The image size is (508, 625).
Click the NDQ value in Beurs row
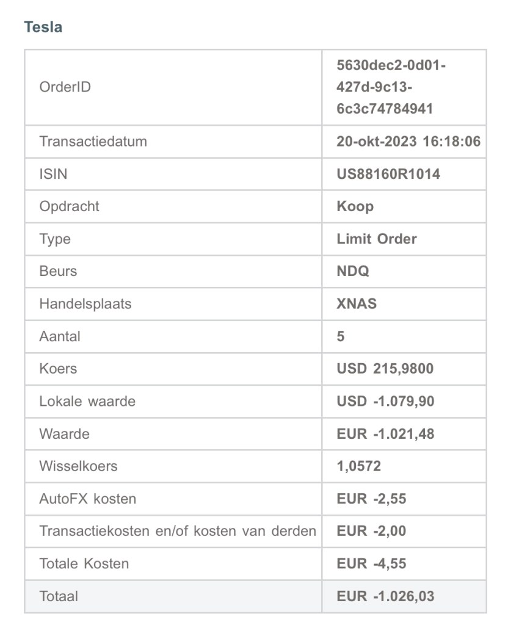[x=353, y=271]
